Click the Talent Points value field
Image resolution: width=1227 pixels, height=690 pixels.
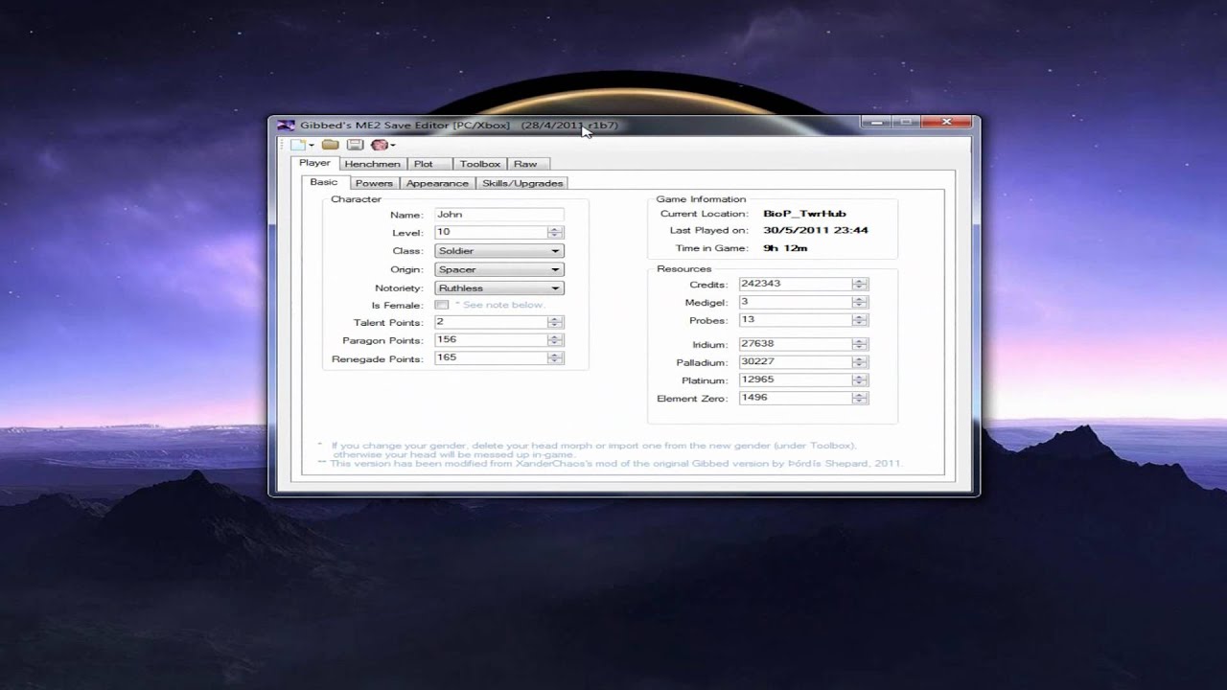(x=491, y=322)
